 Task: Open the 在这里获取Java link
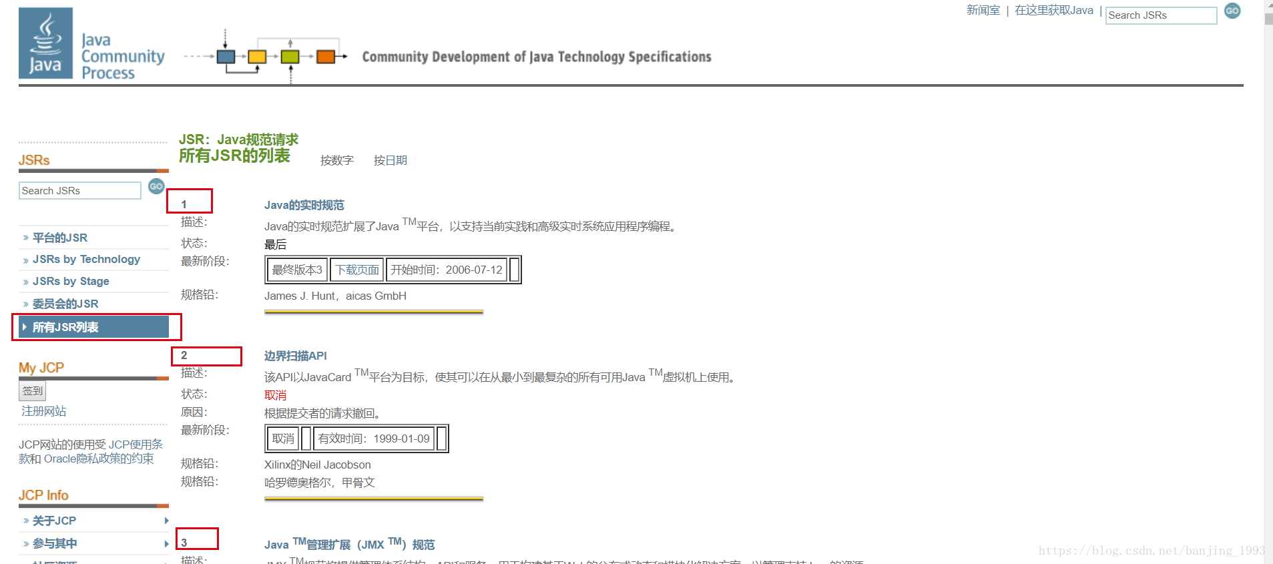(x=1054, y=11)
